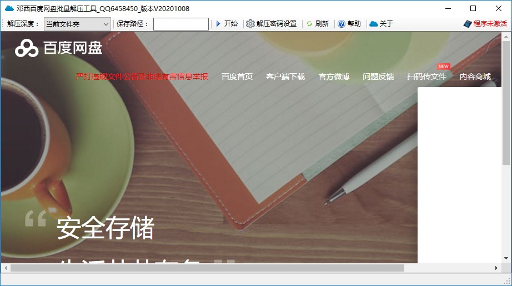Click the 关于 toolbar label

coord(386,24)
